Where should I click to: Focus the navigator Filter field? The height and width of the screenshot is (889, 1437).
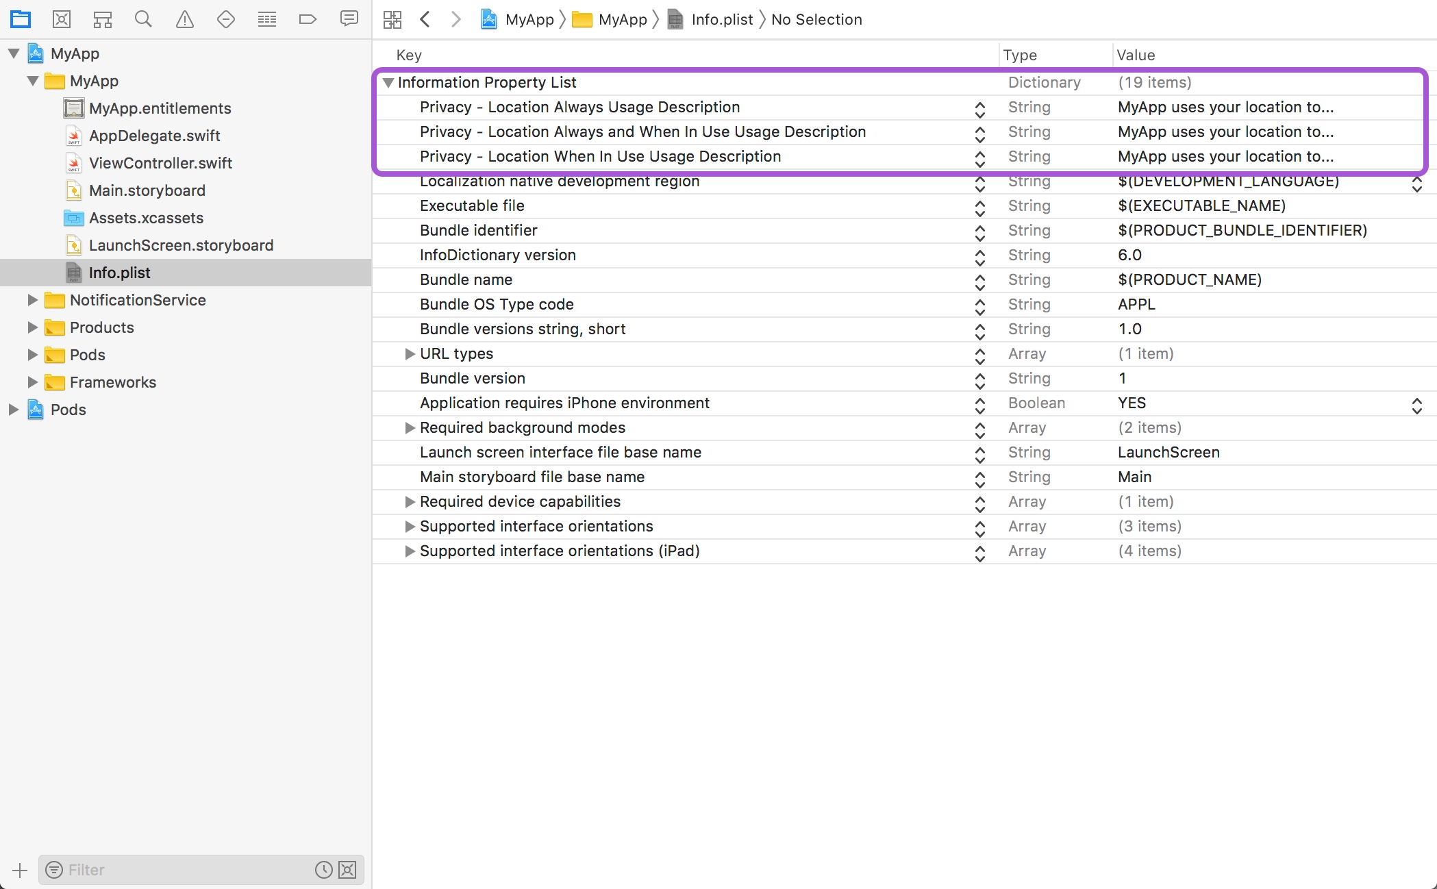tap(185, 870)
